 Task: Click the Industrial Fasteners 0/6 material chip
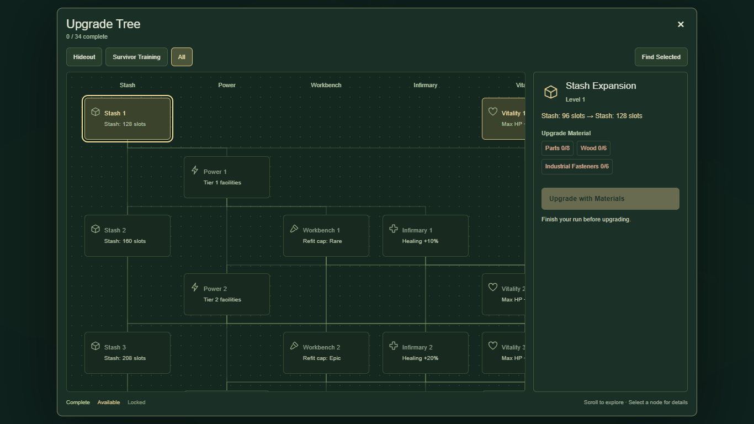[x=577, y=167]
